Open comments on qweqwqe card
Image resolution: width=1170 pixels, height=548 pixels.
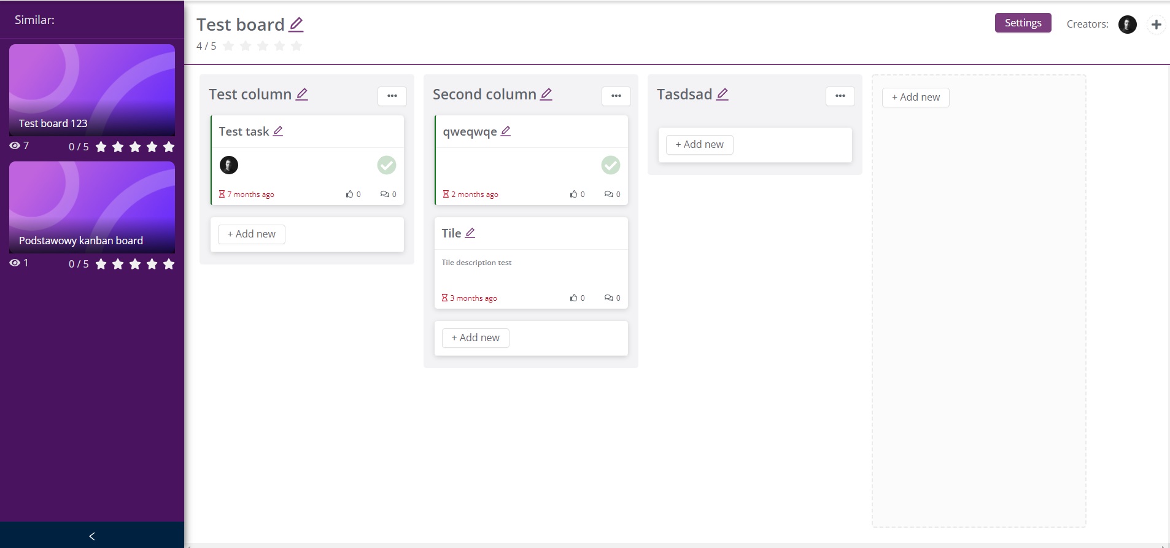[x=608, y=195]
